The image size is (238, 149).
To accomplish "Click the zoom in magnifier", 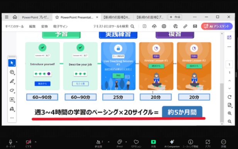I will pyautogui.click(x=230, y=113).
